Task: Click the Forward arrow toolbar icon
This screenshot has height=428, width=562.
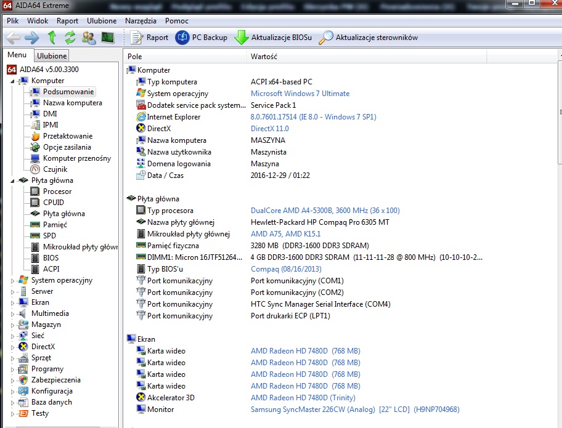Action: 32,38
